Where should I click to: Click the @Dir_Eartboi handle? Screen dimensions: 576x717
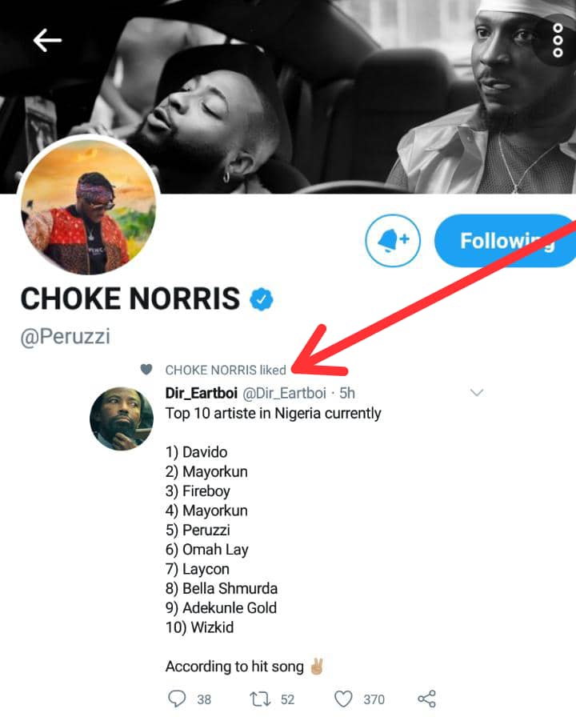click(286, 393)
